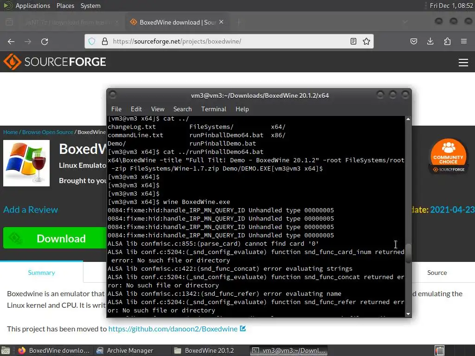Viewport: 475px width, 356px height.
Task: Click the padlock site info icon
Action: pyautogui.click(x=105, y=41)
